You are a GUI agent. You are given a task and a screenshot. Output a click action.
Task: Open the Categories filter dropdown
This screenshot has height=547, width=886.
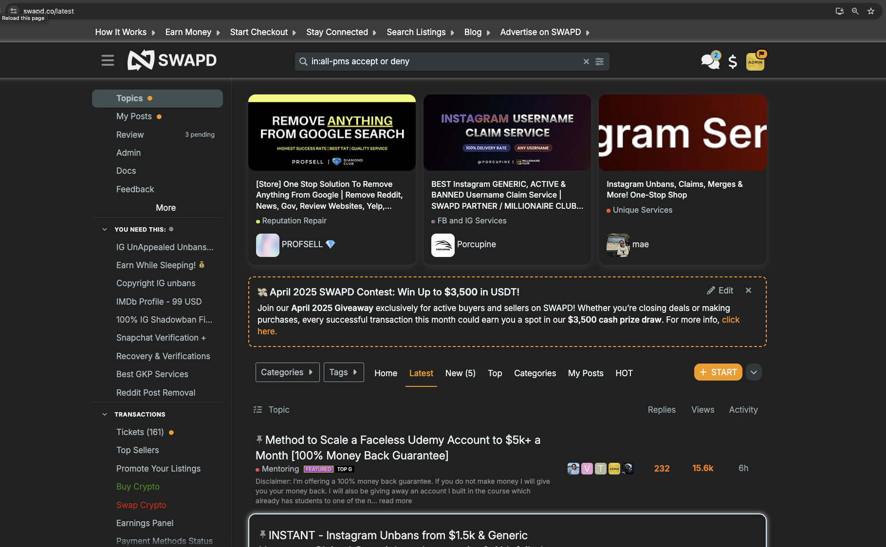(x=288, y=372)
